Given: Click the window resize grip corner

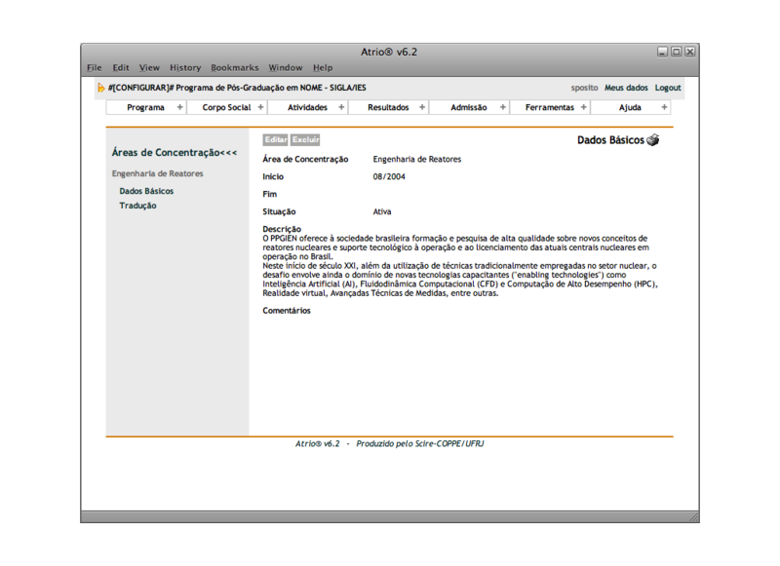Looking at the screenshot, I should click(x=693, y=516).
